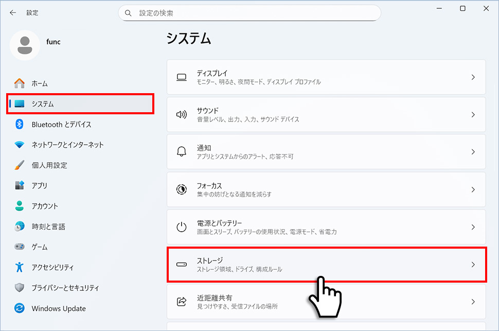
Task: Click the back arrow icon
Action: tap(13, 12)
